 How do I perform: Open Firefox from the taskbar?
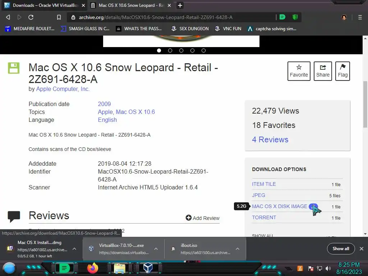coord(92,268)
